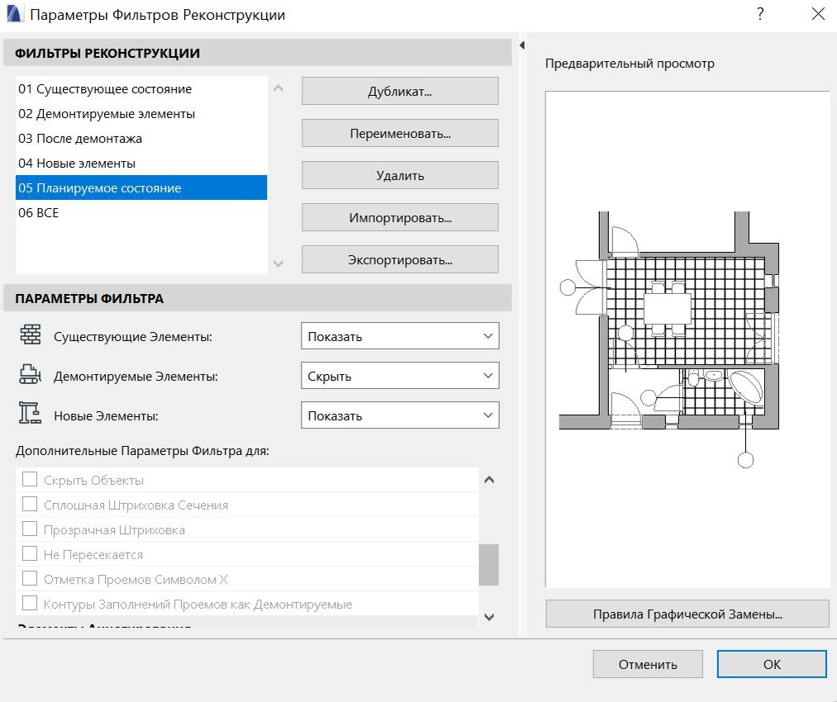Click the Переименовать... button
The width and height of the screenshot is (837, 702).
(400, 133)
